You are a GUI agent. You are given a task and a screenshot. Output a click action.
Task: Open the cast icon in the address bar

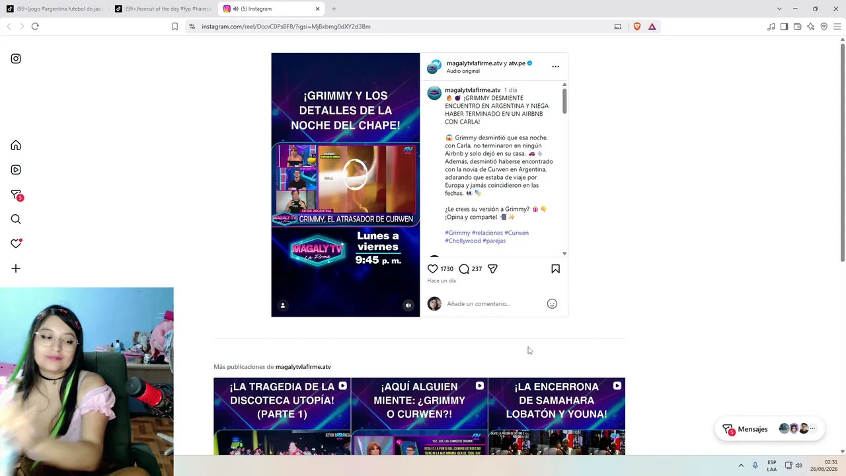(618, 26)
